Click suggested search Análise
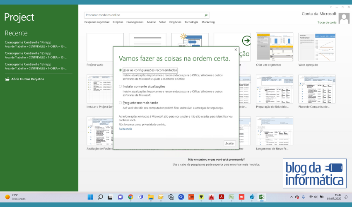Screen dimensions: 352x207 click(151, 22)
